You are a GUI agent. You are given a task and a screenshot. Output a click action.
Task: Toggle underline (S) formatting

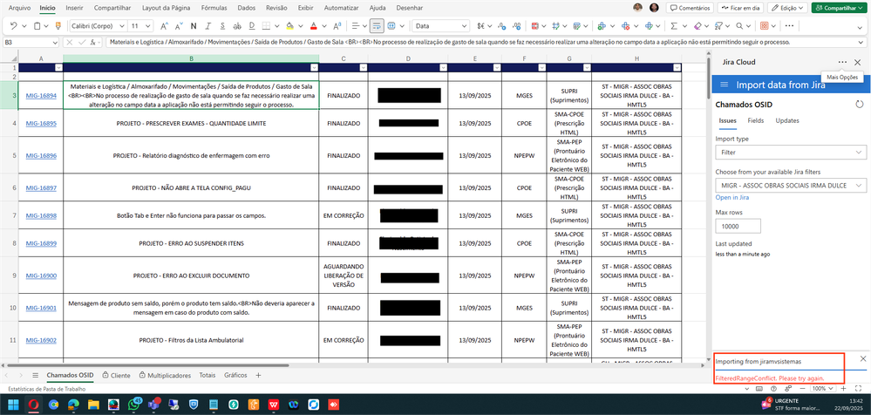point(222,25)
